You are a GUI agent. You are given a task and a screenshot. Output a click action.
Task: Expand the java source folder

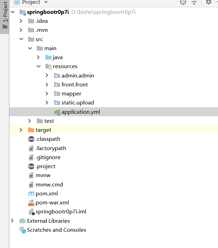pyautogui.click(x=38, y=57)
